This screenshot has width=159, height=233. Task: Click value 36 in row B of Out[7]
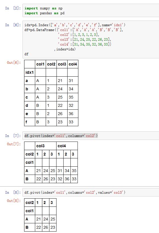point(67,179)
